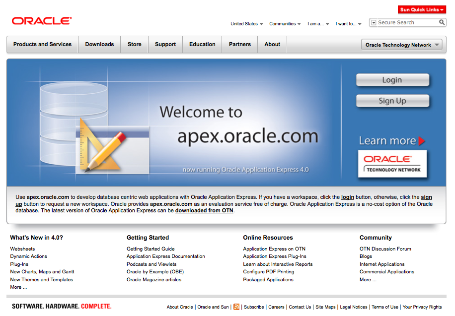Image resolution: width=455 pixels, height=316 pixels.
Task: Open the Products and Services menu
Action: [x=42, y=44]
